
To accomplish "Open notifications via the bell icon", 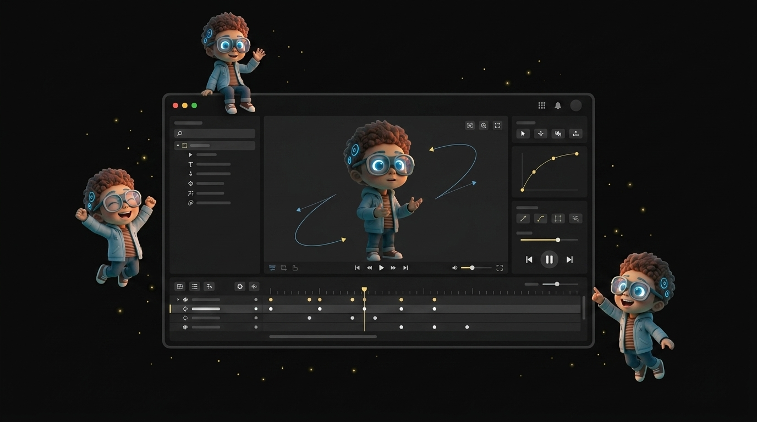I will [558, 105].
